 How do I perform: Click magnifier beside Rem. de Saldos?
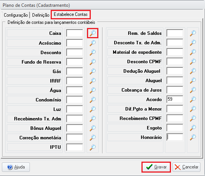click(193, 33)
